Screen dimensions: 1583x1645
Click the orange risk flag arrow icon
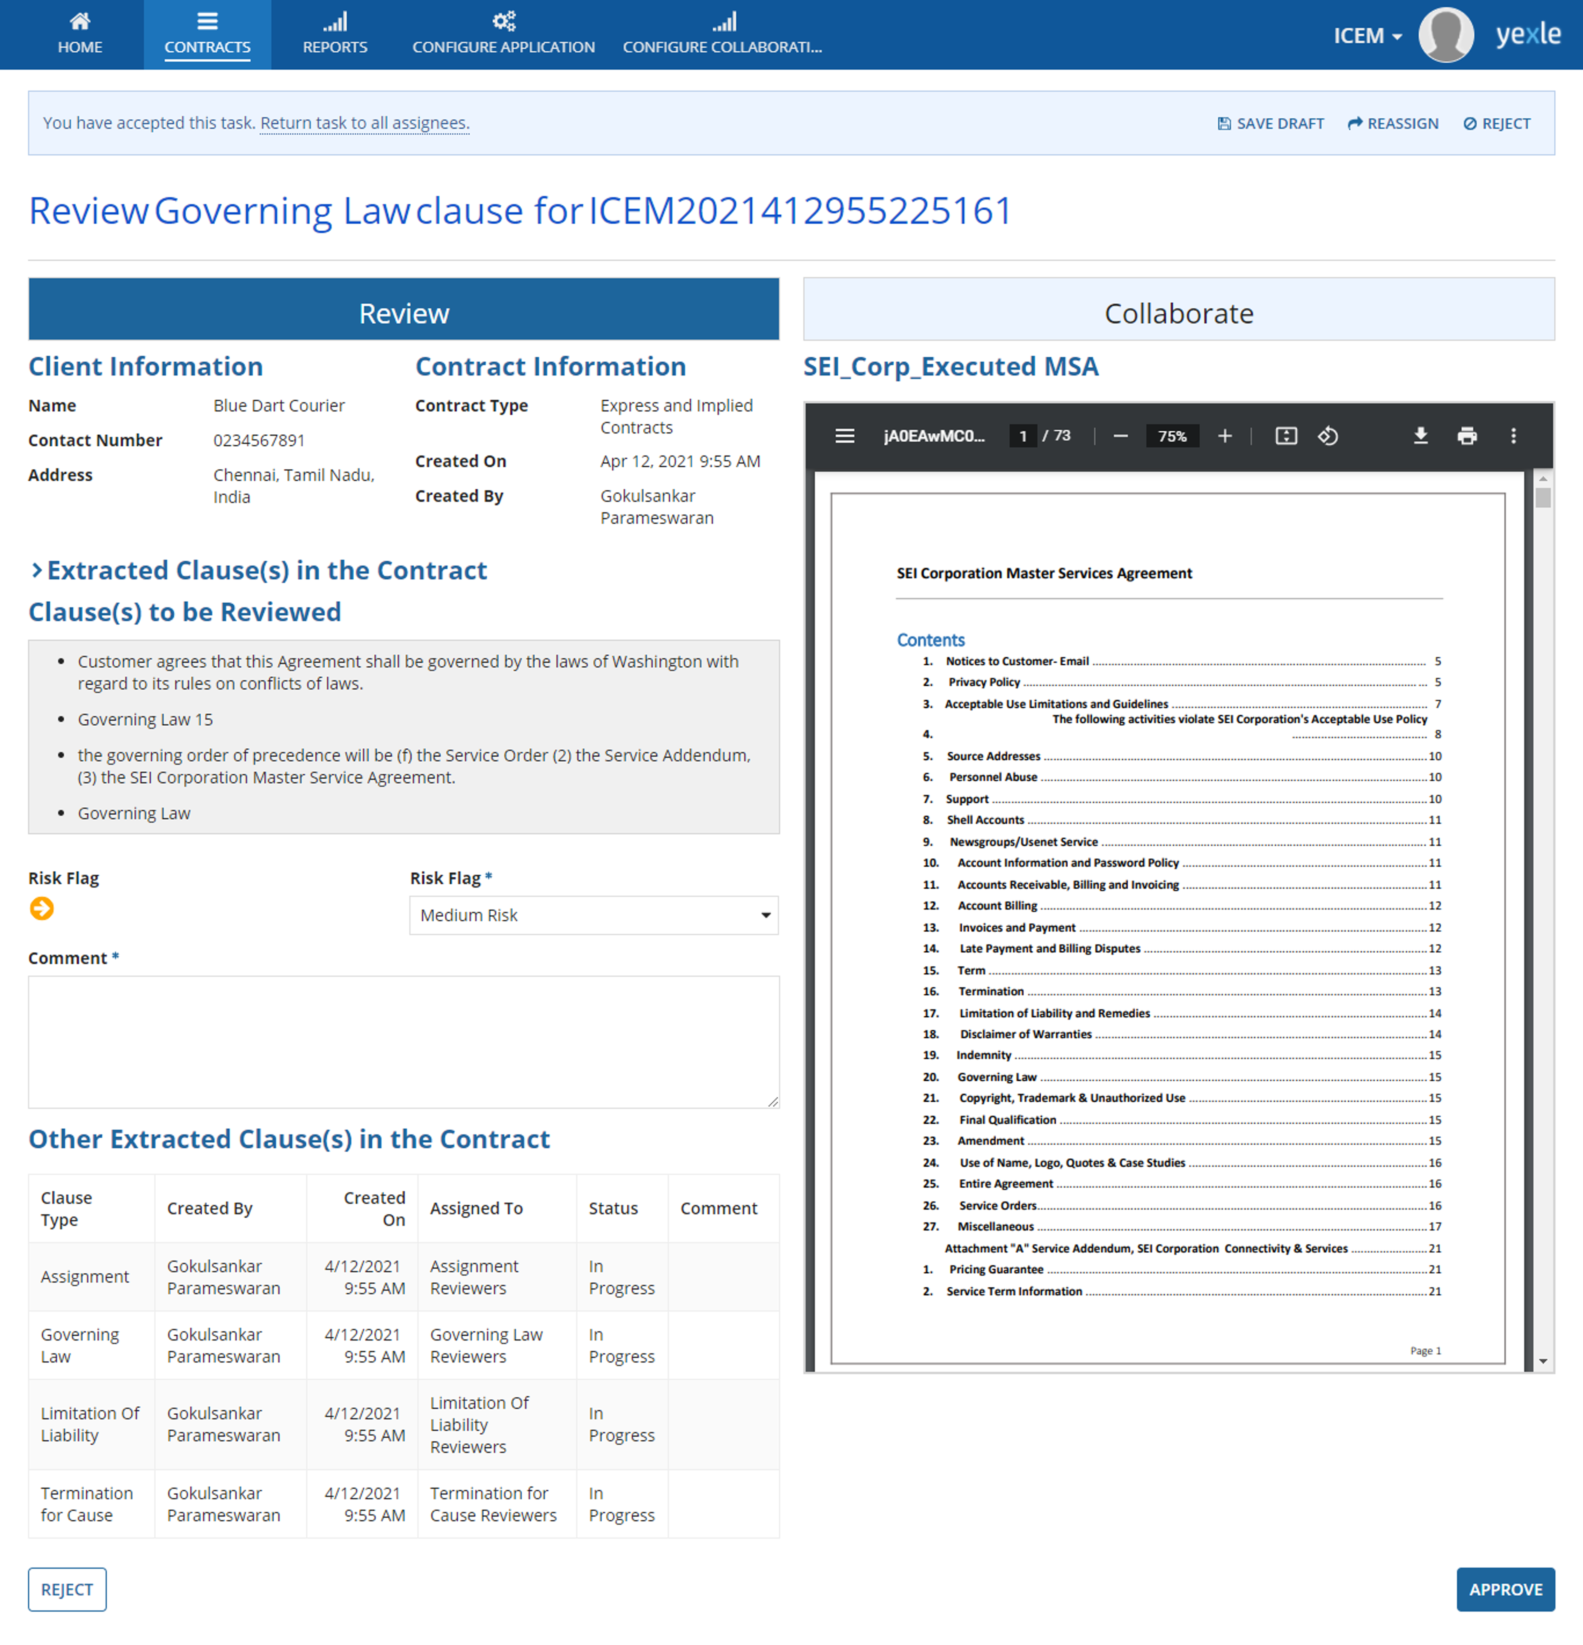click(42, 908)
